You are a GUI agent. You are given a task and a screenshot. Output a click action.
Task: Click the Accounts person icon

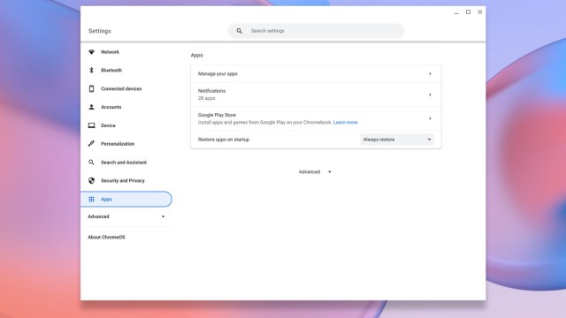pyautogui.click(x=91, y=107)
